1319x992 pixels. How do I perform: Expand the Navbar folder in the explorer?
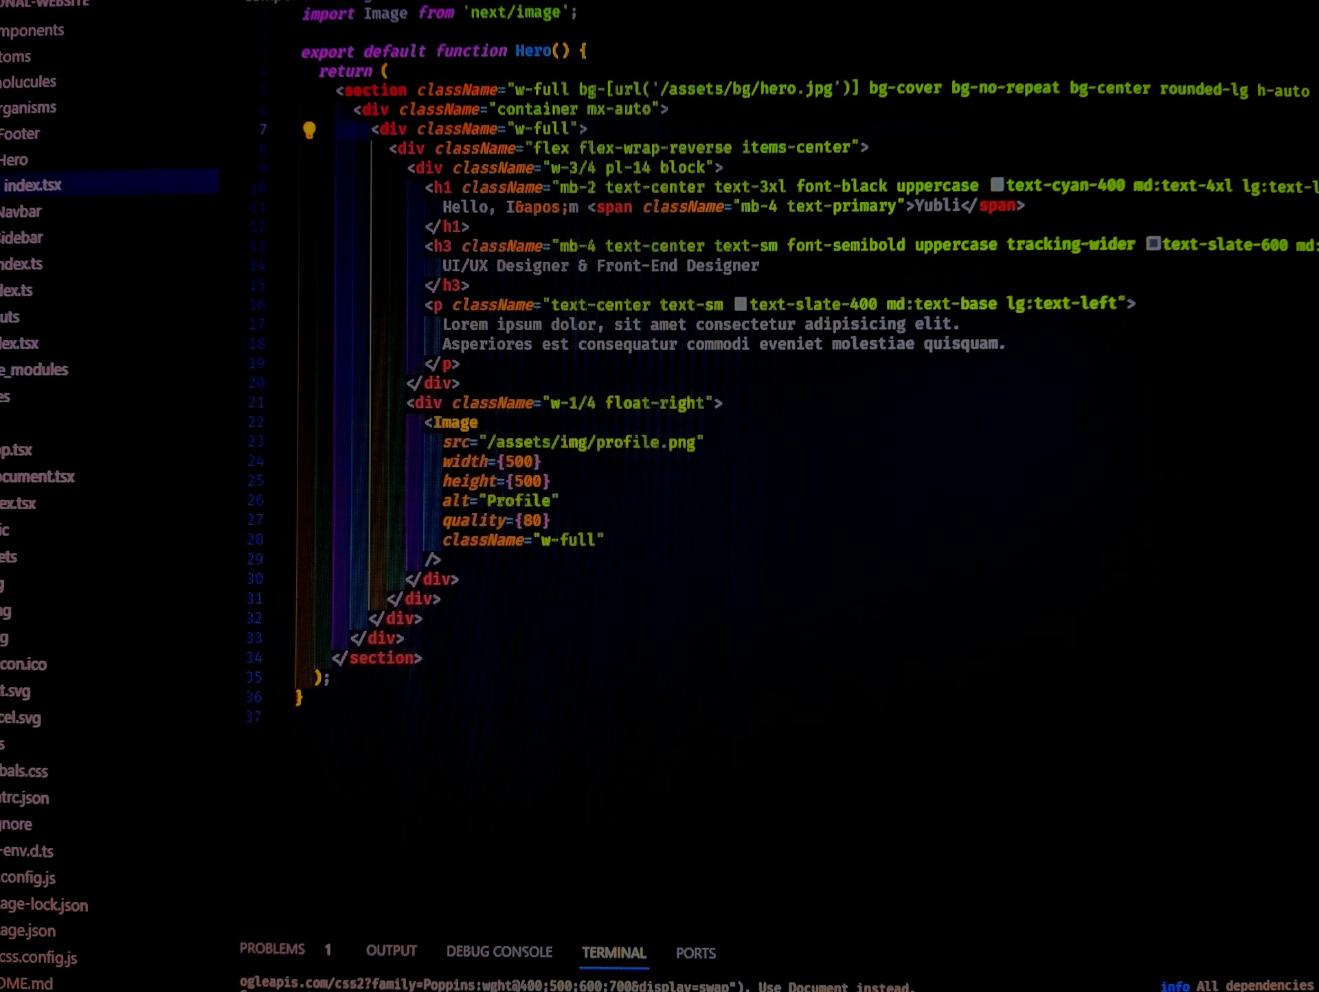click(21, 211)
